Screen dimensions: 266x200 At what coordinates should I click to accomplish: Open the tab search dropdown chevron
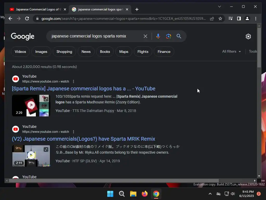pyautogui.click(x=219, y=7)
